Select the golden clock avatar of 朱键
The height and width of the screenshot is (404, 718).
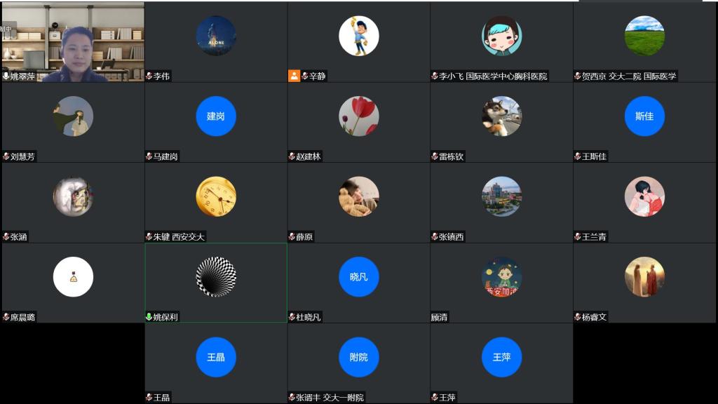pyautogui.click(x=216, y=196)
